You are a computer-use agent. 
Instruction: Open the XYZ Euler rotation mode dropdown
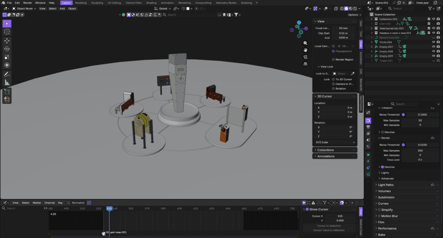click(335, 142)
